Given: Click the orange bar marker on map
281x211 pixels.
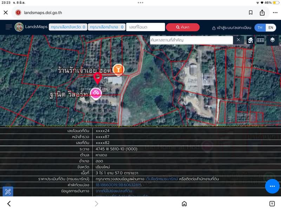Looking at the screenshot, I should pyautogui.click(x=118, y=70).
